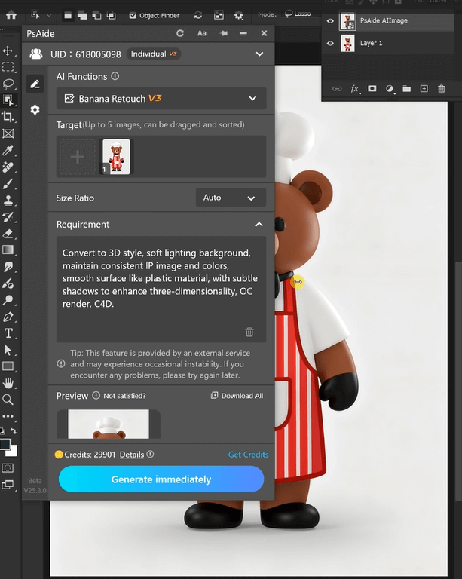Open the Size Ratio Auto dropdown
Viewport: 462px width, 579px height.
[231, 198]
